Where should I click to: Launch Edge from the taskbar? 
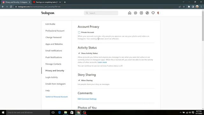pos(60,112)
